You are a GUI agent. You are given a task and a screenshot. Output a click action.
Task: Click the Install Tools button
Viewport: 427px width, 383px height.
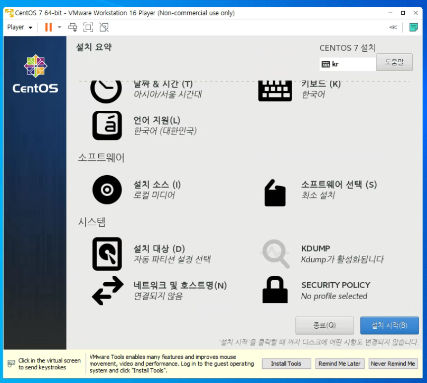coord(286,363)
